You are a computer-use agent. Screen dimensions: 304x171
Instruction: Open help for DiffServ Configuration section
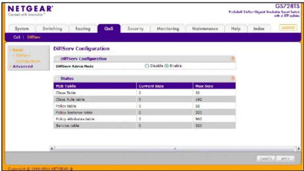[x=233, y=59]
